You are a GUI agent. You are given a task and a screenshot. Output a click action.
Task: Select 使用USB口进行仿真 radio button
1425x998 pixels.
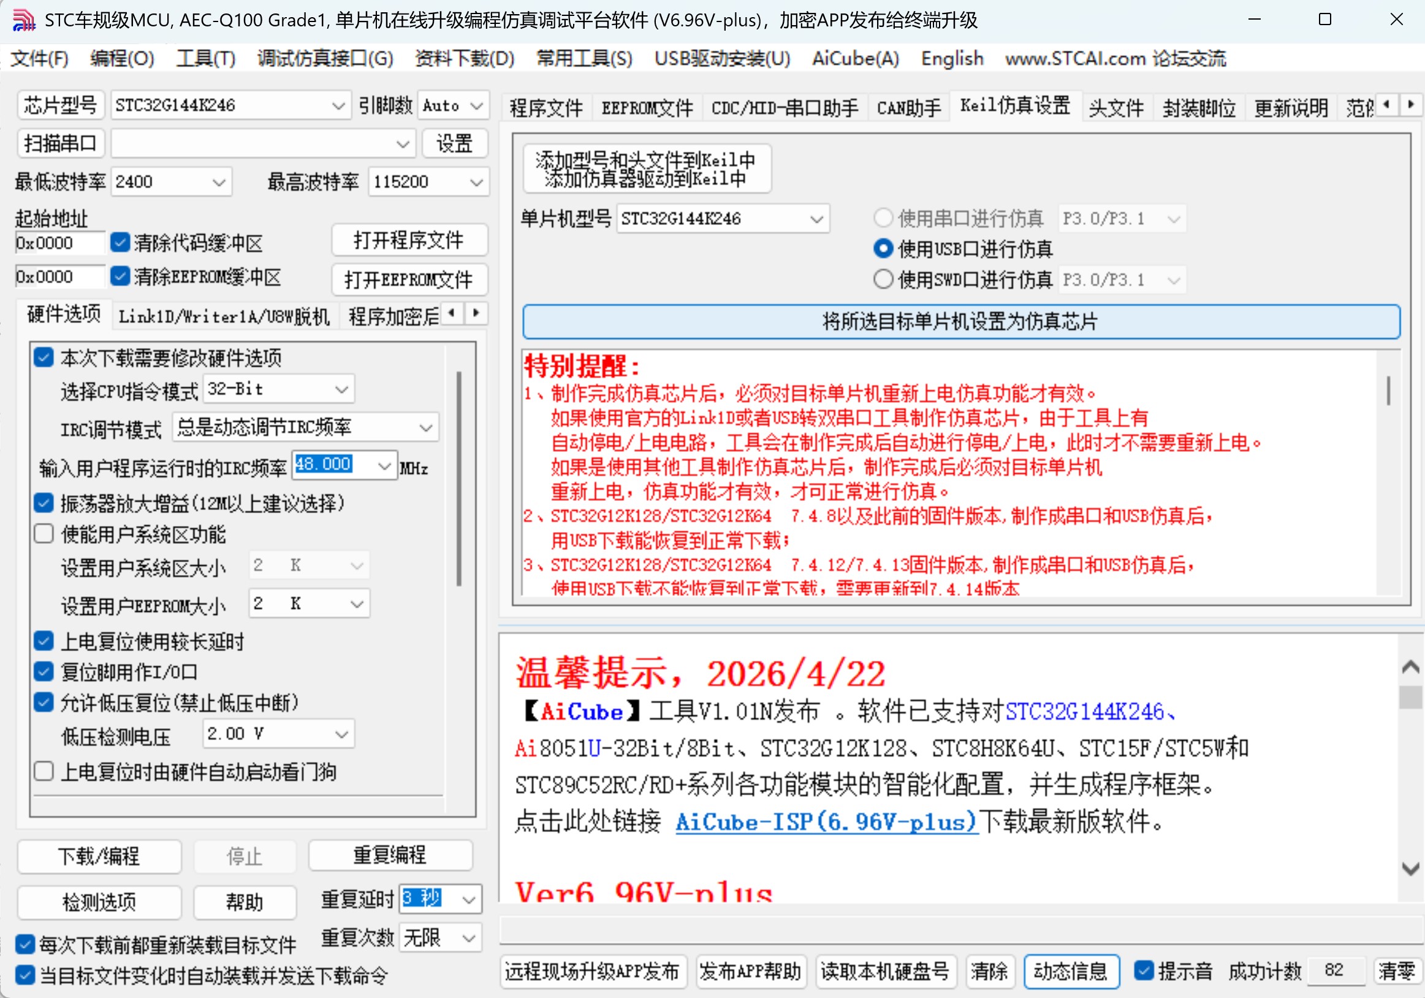pyautogui.click(x=883, y=249)
